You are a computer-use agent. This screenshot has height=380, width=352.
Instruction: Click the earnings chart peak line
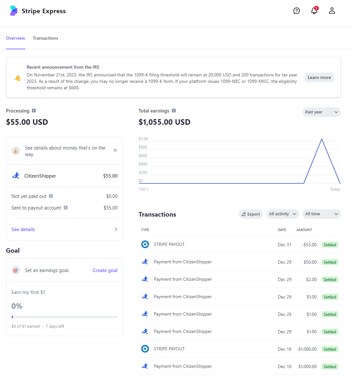tap(321, 139)
